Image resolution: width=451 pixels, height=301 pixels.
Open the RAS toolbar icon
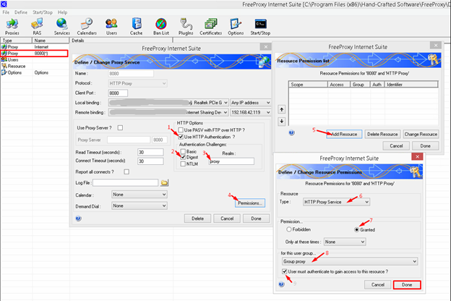point(37,27)
